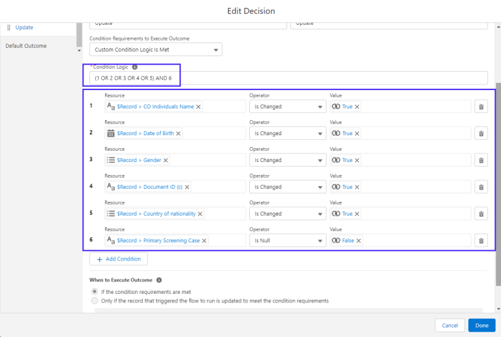
Task: Click the Condition Logic info icon
Action: coord(135,67)
